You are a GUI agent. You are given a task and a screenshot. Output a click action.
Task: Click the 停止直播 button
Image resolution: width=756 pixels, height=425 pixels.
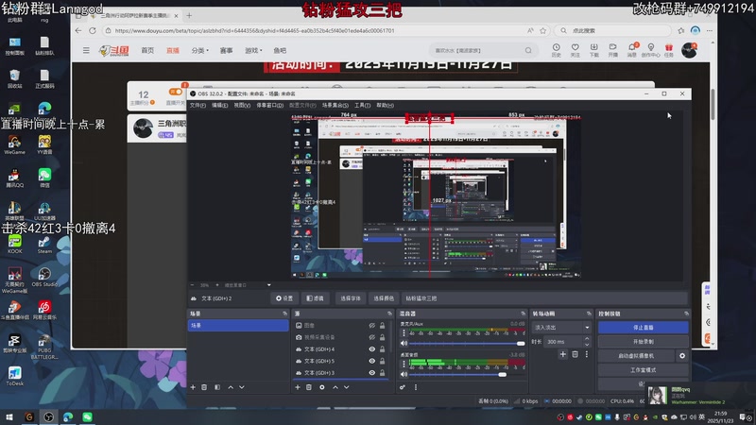(644, 327)
